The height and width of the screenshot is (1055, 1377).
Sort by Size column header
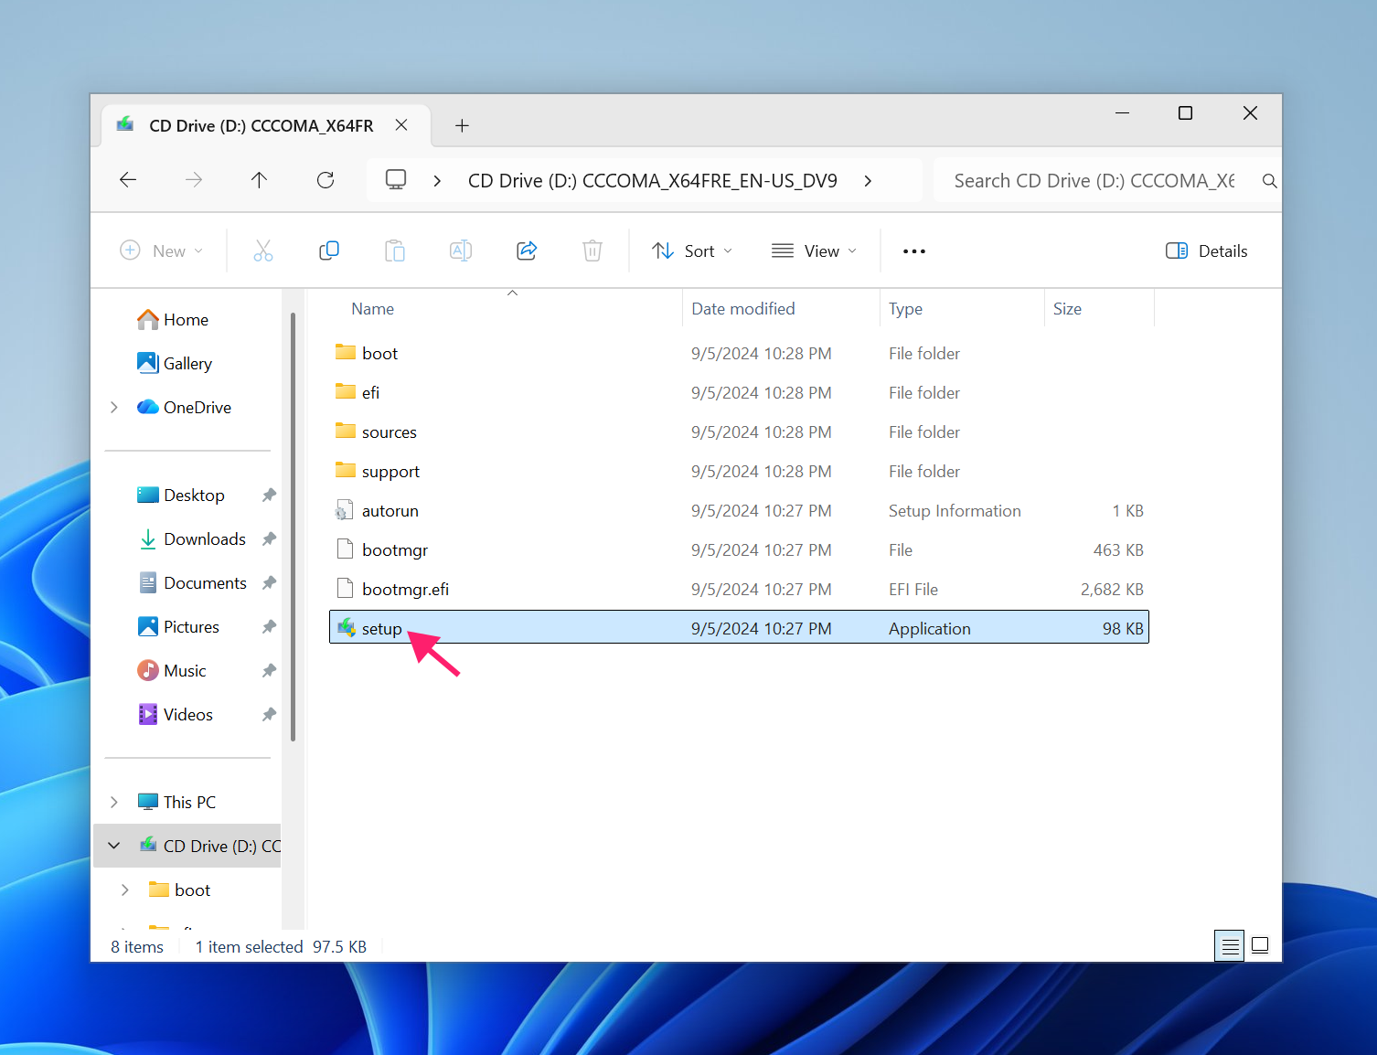pyautogui.click(x=1067, y=309)
